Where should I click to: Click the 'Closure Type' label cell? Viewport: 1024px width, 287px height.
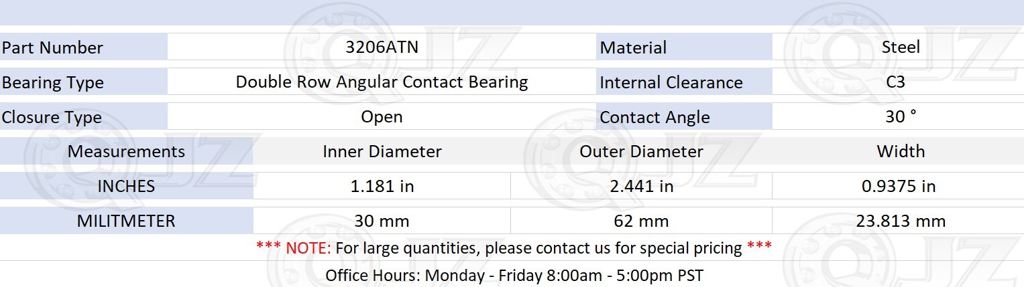pos(83,117)
